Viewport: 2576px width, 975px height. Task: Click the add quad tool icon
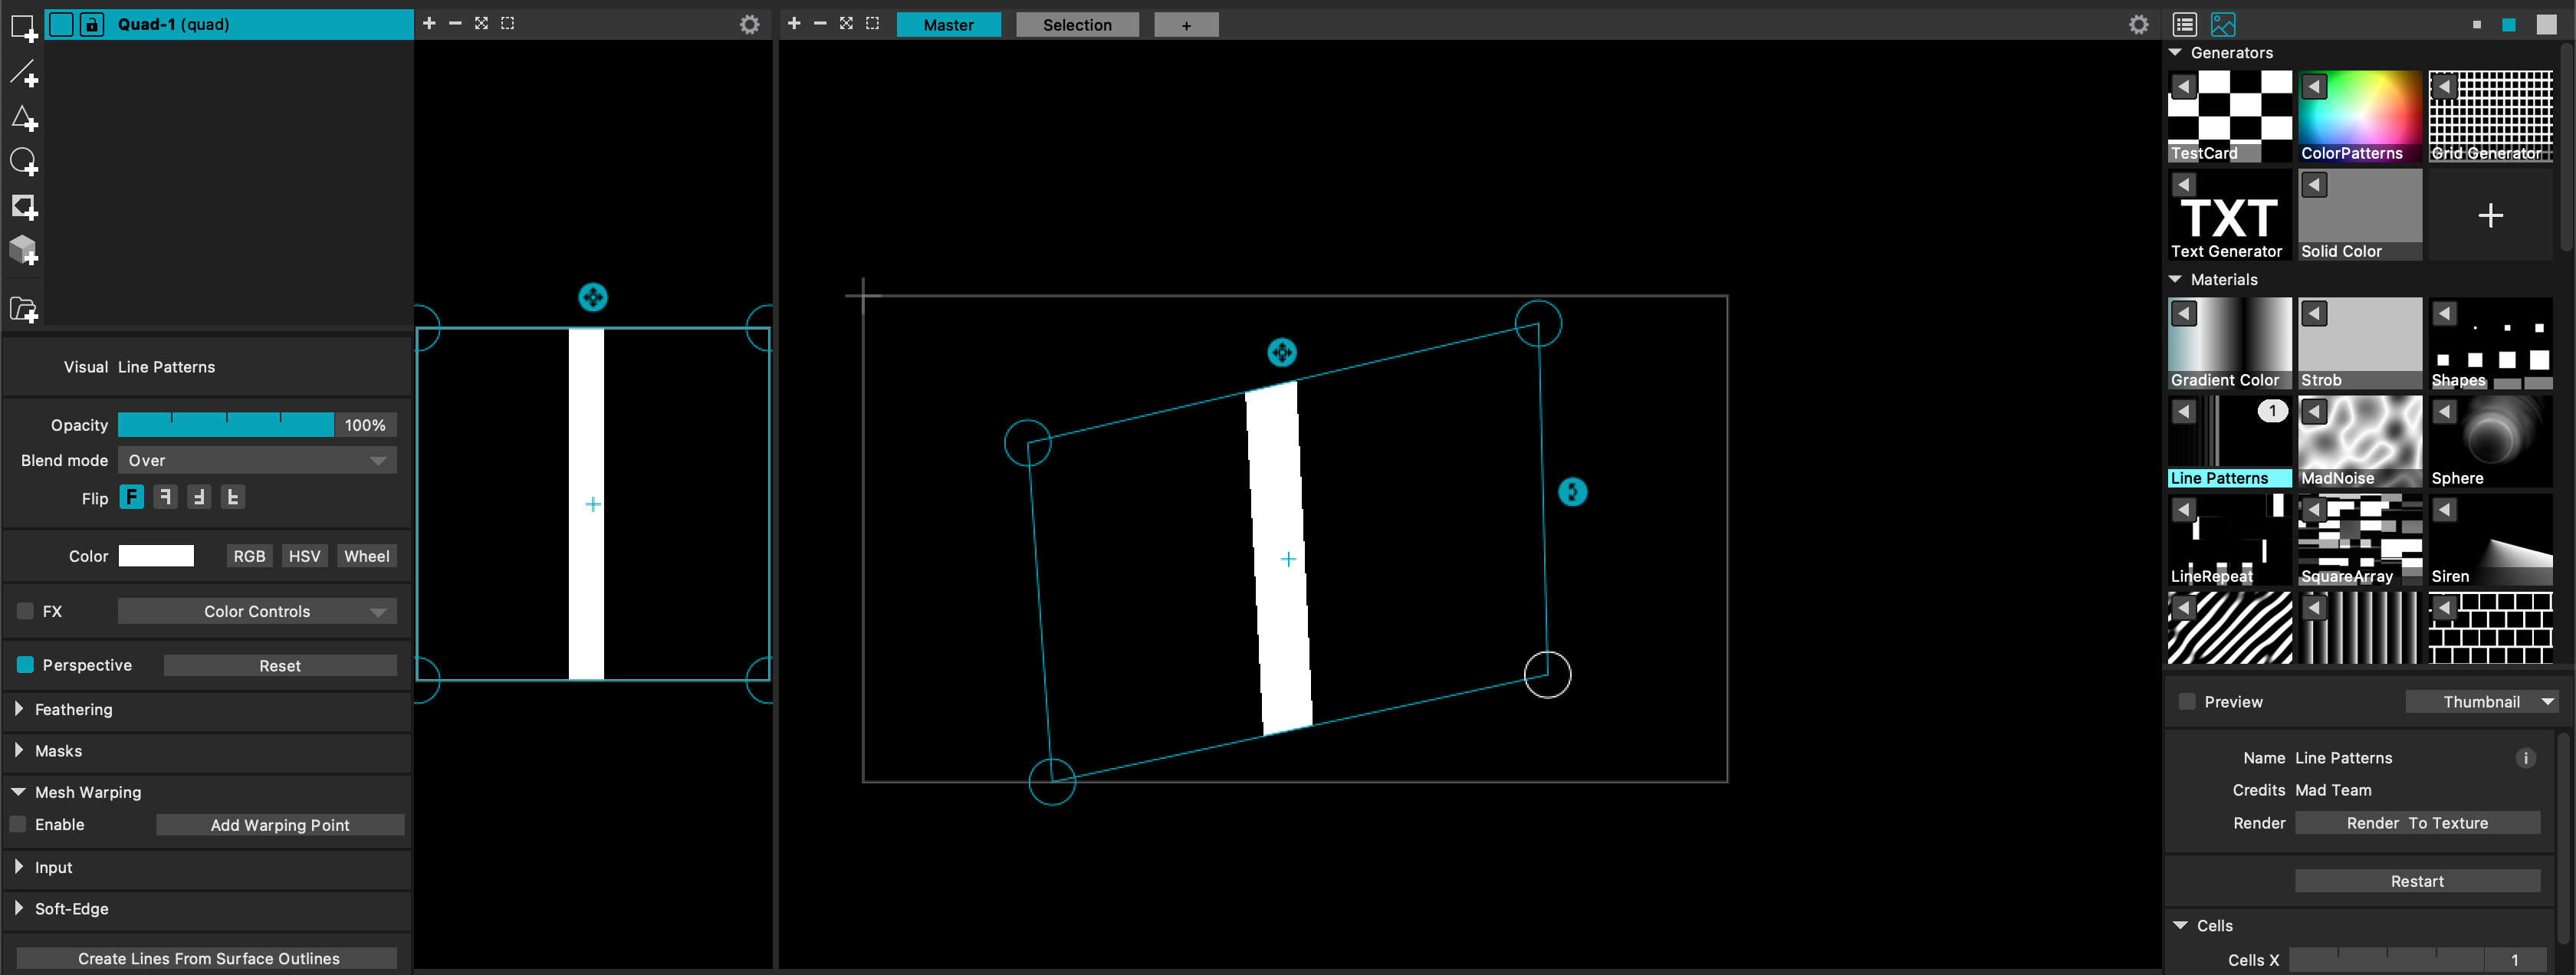click(23, 28)
